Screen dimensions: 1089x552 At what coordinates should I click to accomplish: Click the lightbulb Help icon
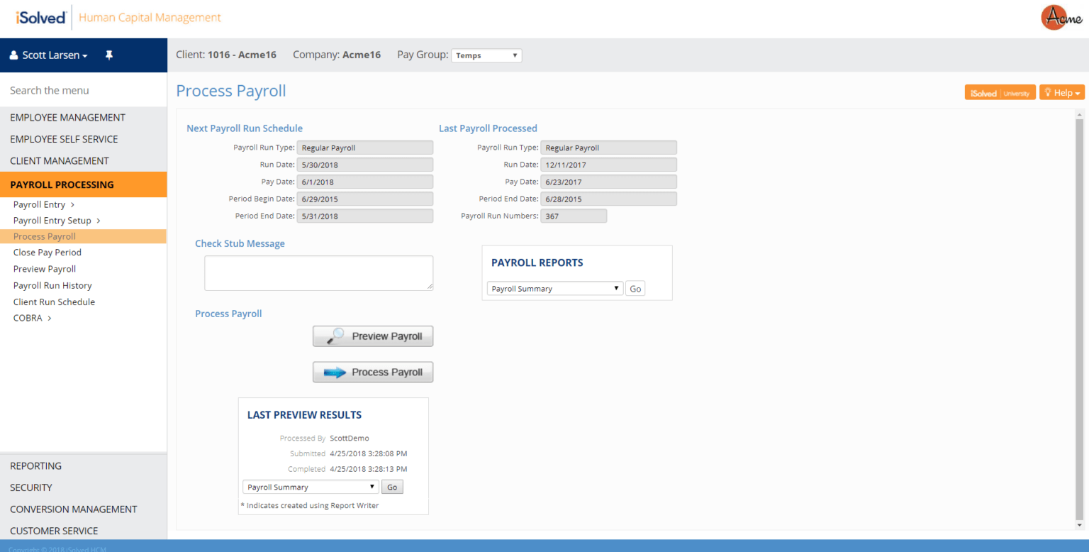1047,93
